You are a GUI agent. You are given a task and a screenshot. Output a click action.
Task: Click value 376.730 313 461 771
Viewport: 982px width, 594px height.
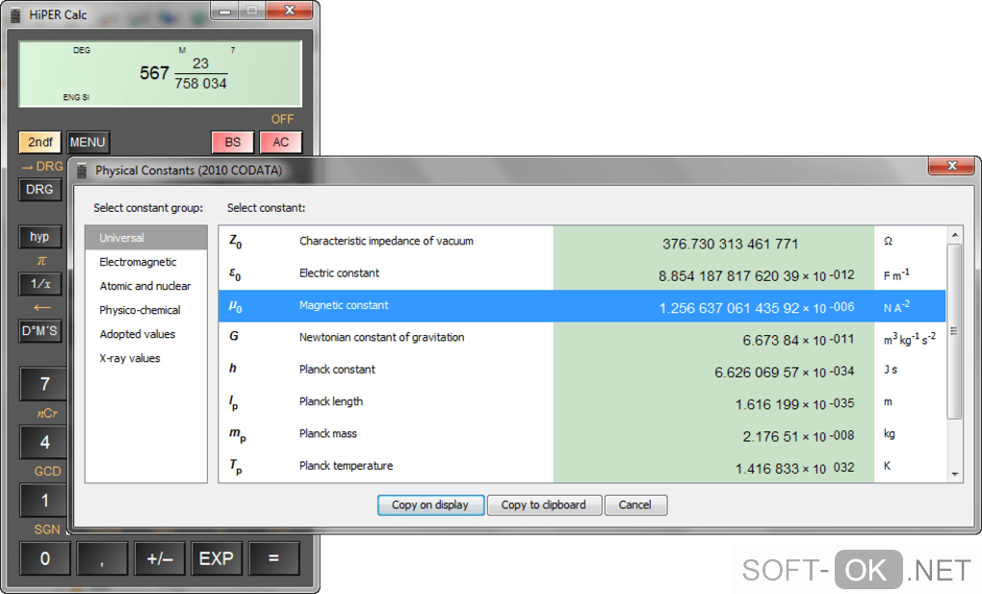pyautogui.click(x=730, y=244)
